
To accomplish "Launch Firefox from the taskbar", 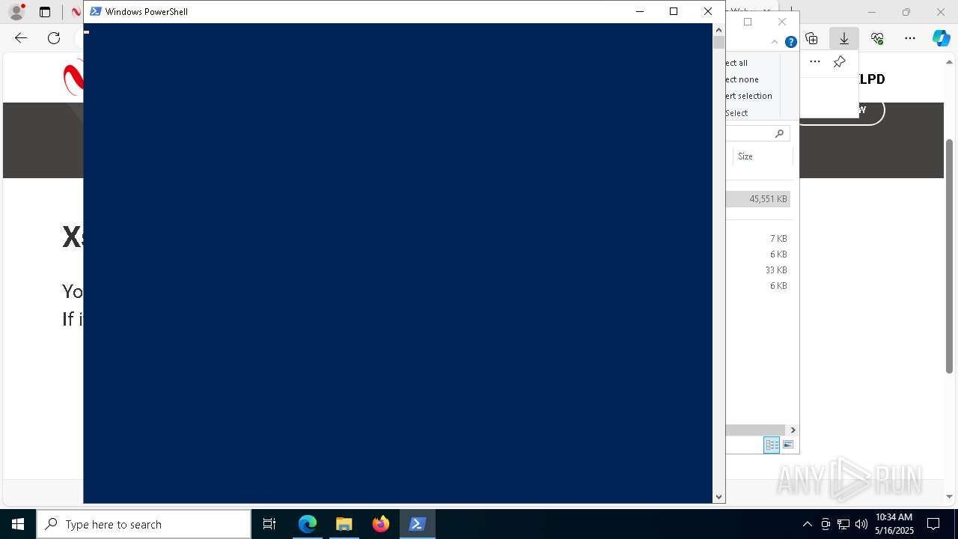I will (x=380, y=524).
